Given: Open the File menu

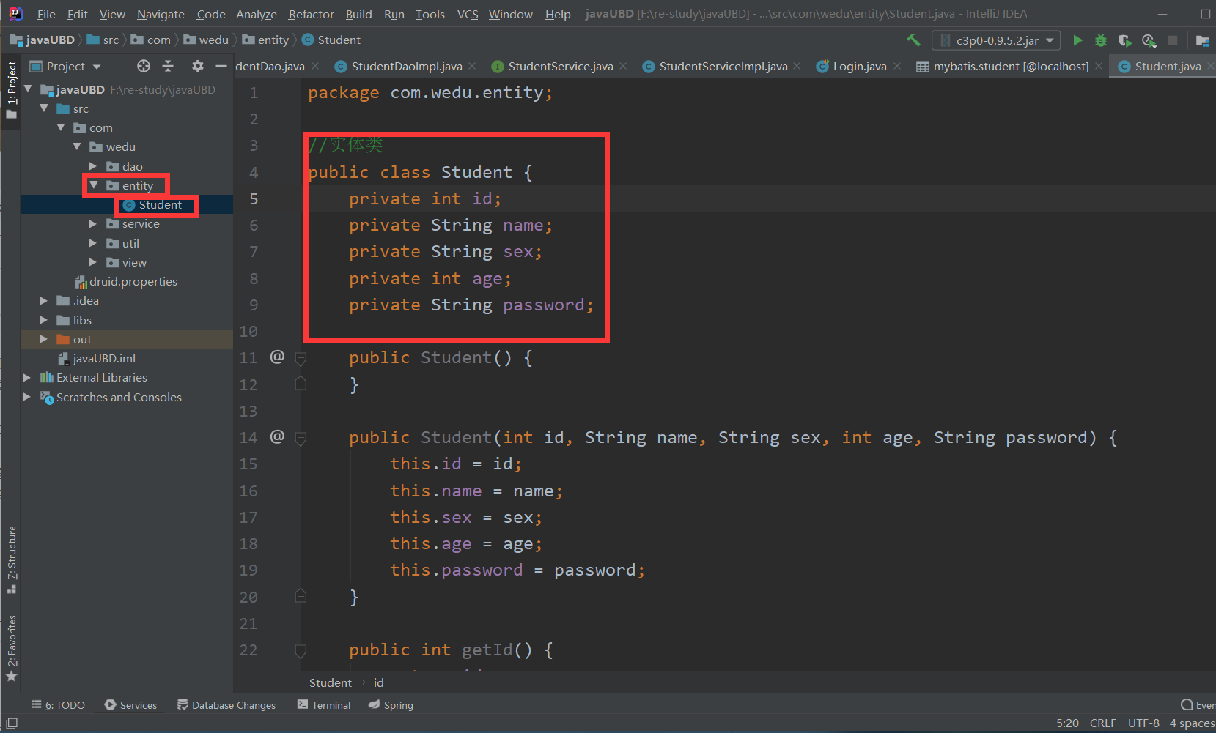Looking at the screenshot, I should tap(46, 14).
